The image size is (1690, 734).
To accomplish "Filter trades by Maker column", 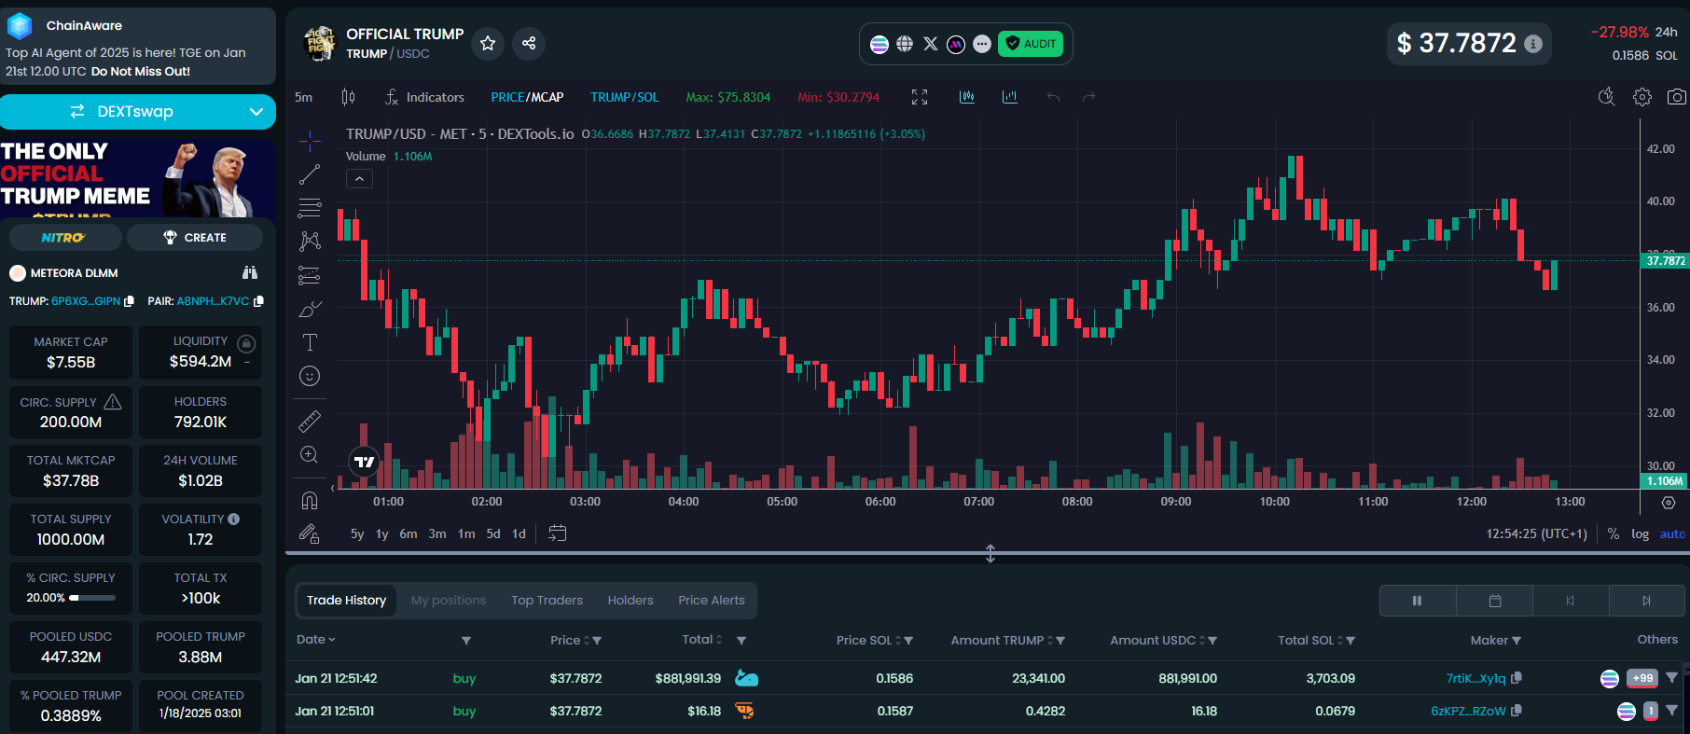I will click(x=1517, y=641).
